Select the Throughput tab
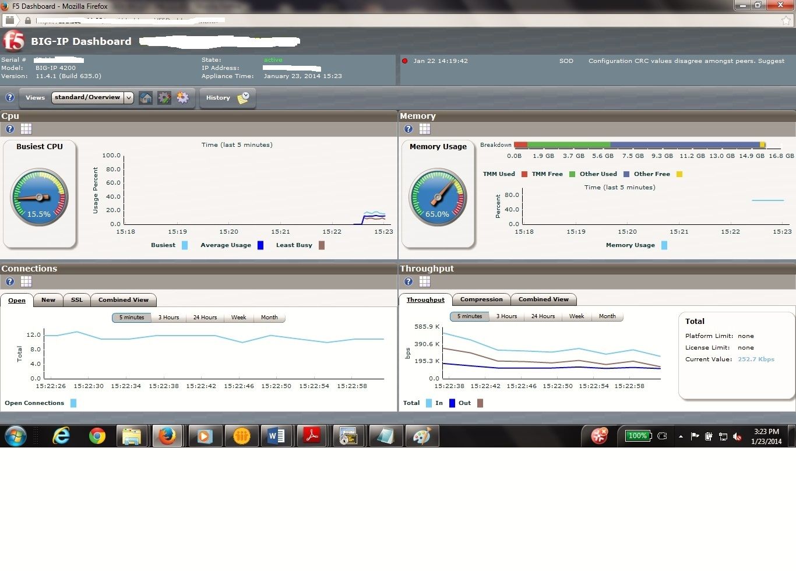Viewport: 796px width, 571px height. [x=425, y=299]
